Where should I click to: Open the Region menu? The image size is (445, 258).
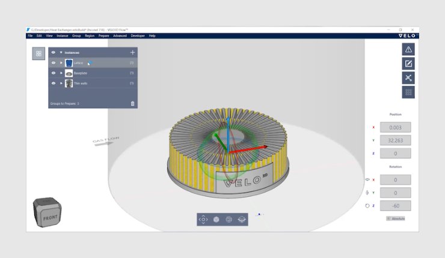(90, 35)
